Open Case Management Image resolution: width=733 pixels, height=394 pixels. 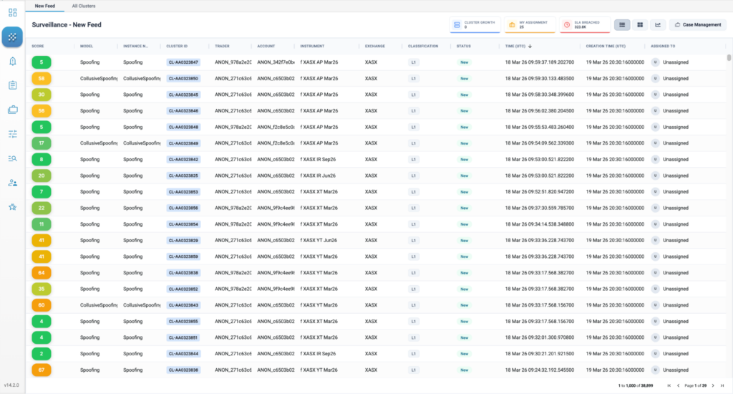[x=698, y=25]
